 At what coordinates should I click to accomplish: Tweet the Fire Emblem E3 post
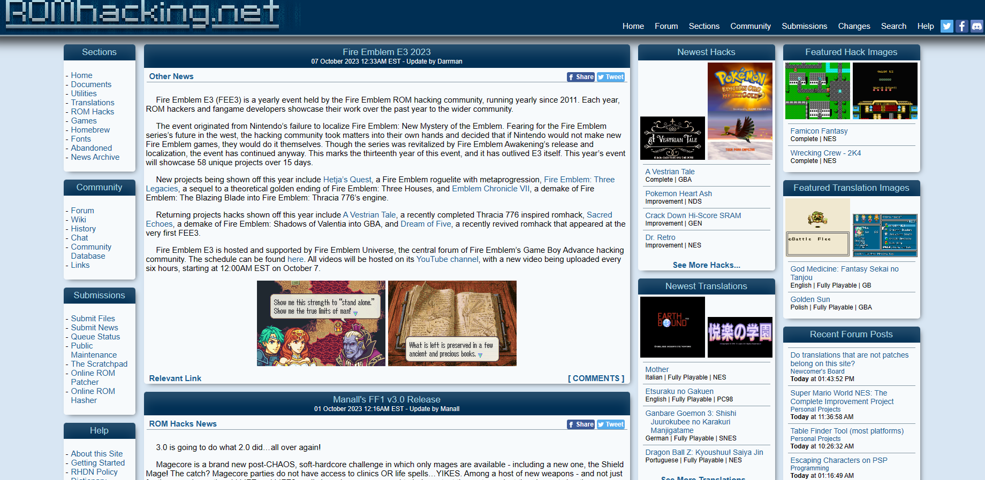coord(611,77)
